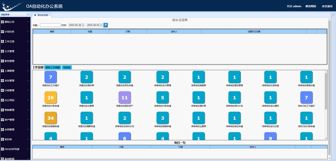Open the blue tile 7 待提交的工作请示

pyautogui.click(x=50, y=77)
